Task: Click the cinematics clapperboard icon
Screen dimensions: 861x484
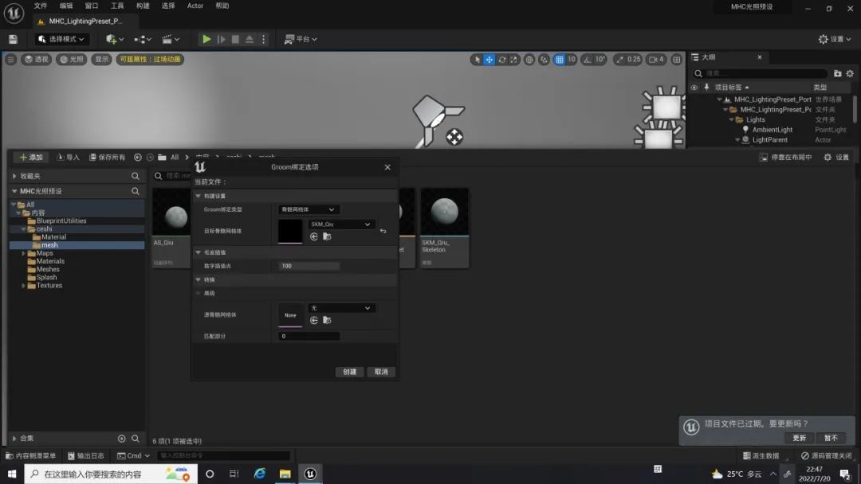Action: [x=167, y=39]
